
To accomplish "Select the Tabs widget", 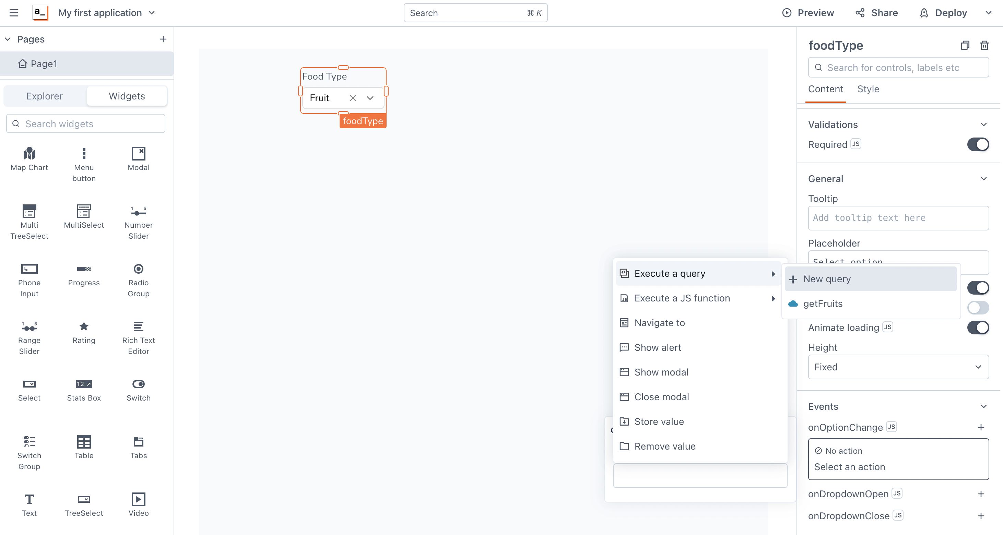I will click(x=138, y=448).
